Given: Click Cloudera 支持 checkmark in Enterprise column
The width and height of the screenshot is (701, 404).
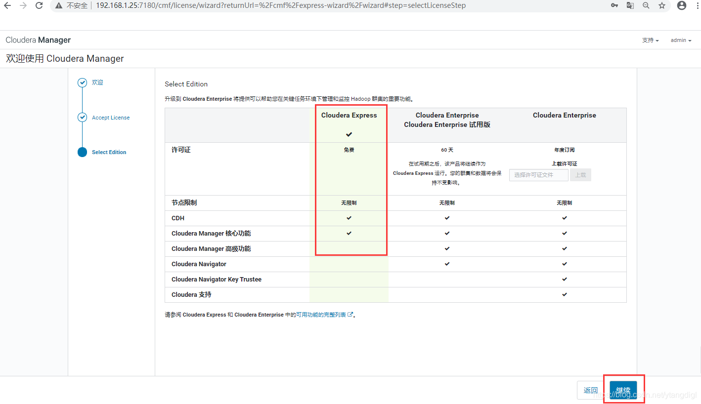Looking at the screenshot, I should (564, 294).
